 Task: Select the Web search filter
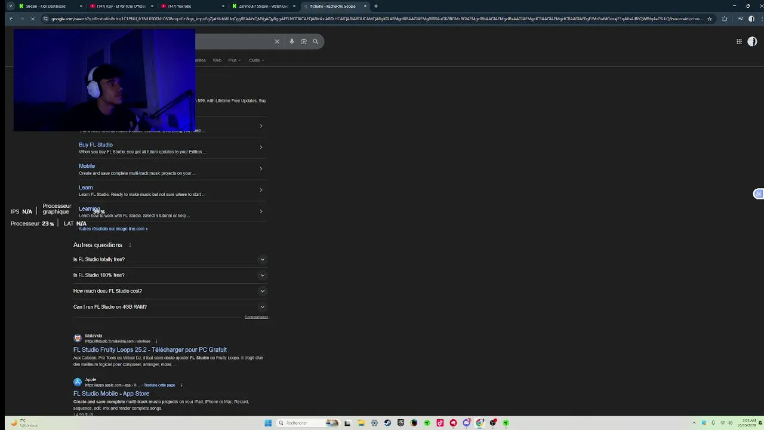217,60
